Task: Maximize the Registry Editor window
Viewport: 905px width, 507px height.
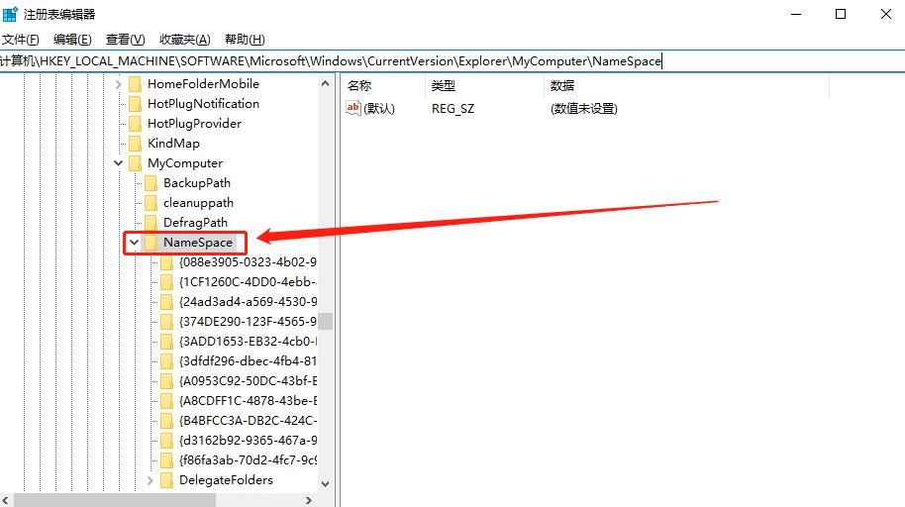Action: [841, 14]
